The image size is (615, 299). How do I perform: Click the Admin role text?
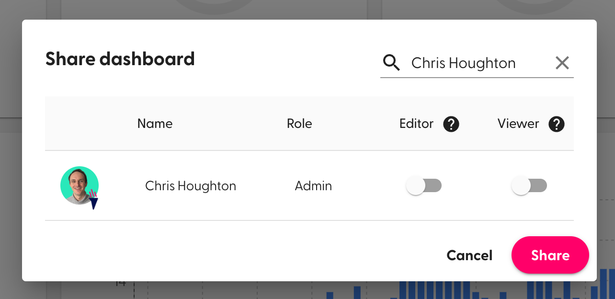click(313, 186)
